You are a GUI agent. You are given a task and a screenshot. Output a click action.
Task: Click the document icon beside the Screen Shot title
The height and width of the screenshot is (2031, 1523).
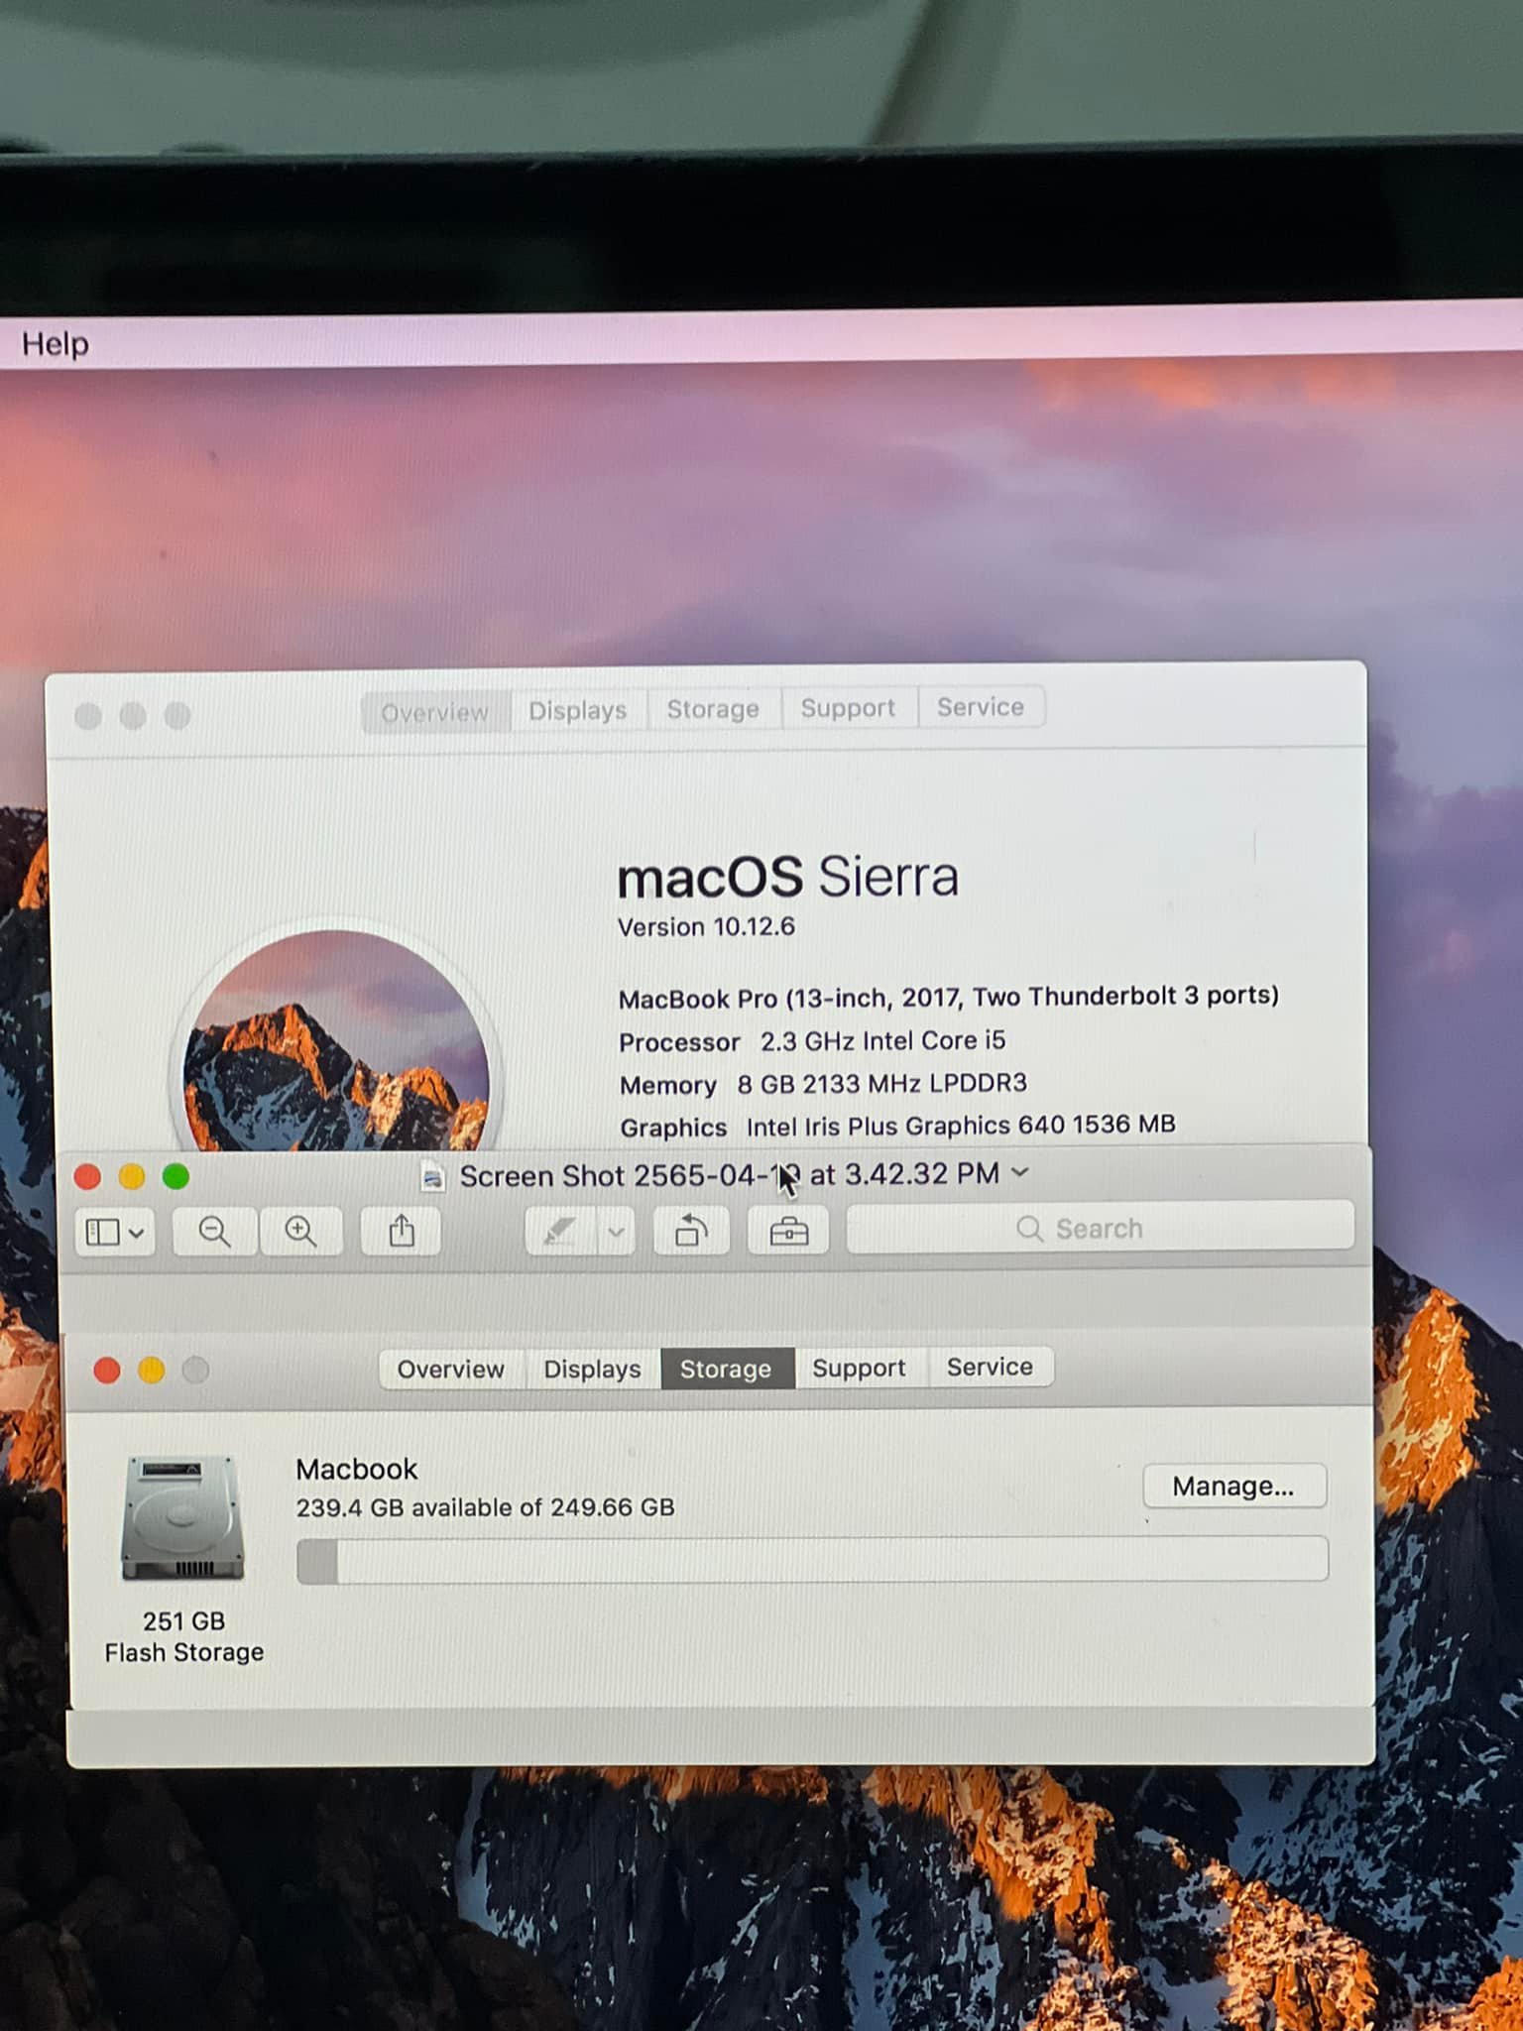pos(432,1177)
